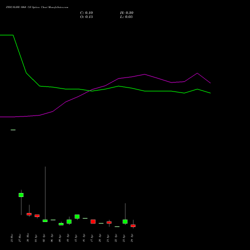Select the red candle above 30 Mar
The height and width of the screenshot is (250, 250).
pyautogui.click(x=29, y=214)
